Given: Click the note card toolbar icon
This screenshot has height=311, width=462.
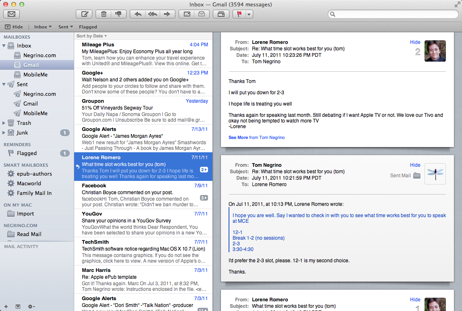Looking at the screenshot, I should (187, 14).
